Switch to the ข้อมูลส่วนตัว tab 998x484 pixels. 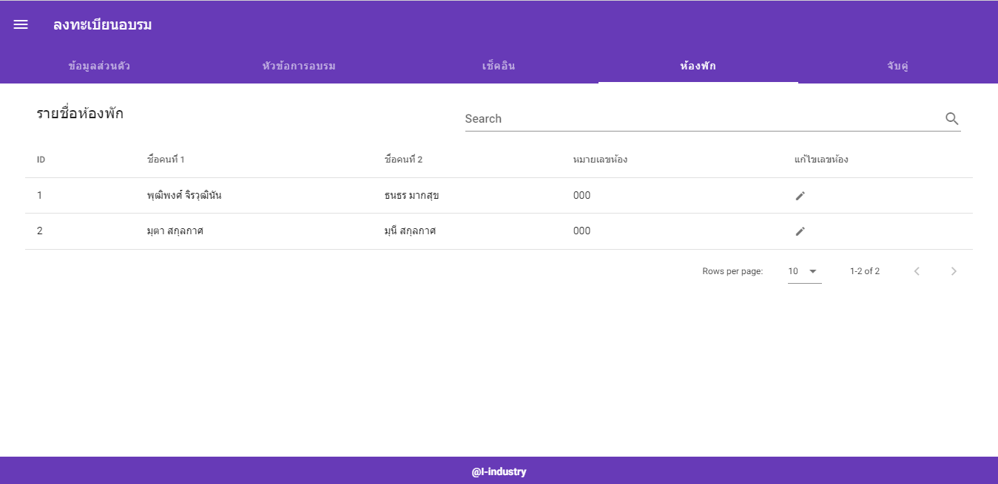99,66
